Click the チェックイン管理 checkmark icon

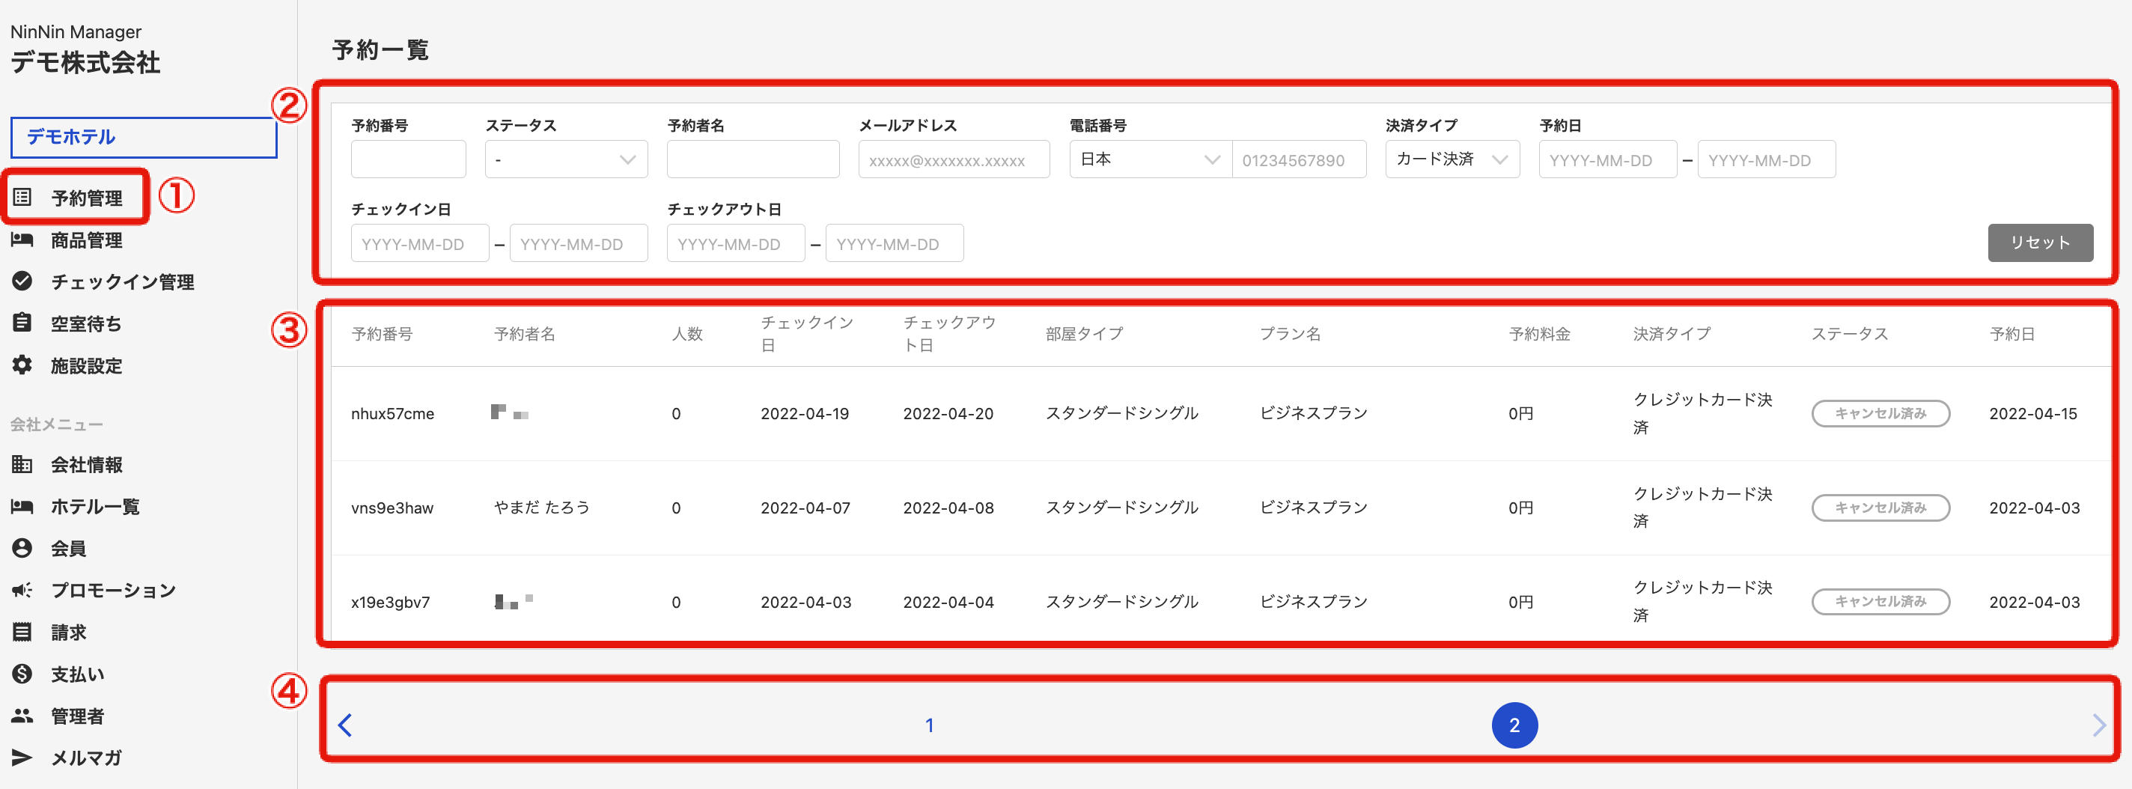click(22, 281)
